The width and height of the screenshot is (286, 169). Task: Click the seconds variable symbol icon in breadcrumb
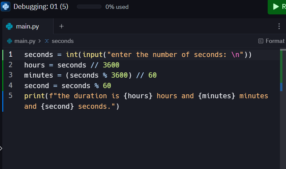(x=47, y=41)
